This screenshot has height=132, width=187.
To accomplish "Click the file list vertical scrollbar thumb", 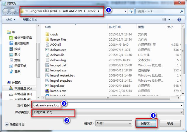I will point(182,51).
